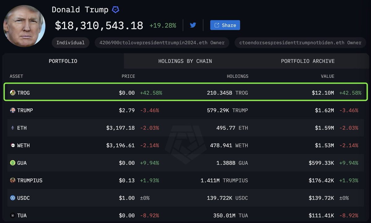The image size is (371, 223).
Task: Click the 579.29K TRUMP holdings cell
Action: pos(228,110)
